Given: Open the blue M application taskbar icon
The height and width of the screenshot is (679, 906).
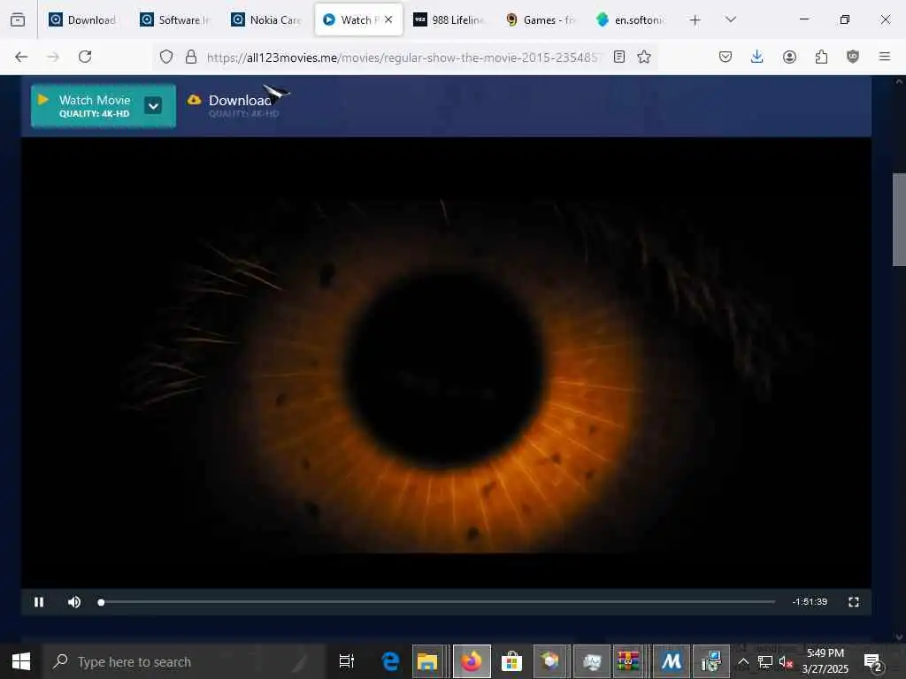Looking at the screenshot, I should tap(672, 661).
